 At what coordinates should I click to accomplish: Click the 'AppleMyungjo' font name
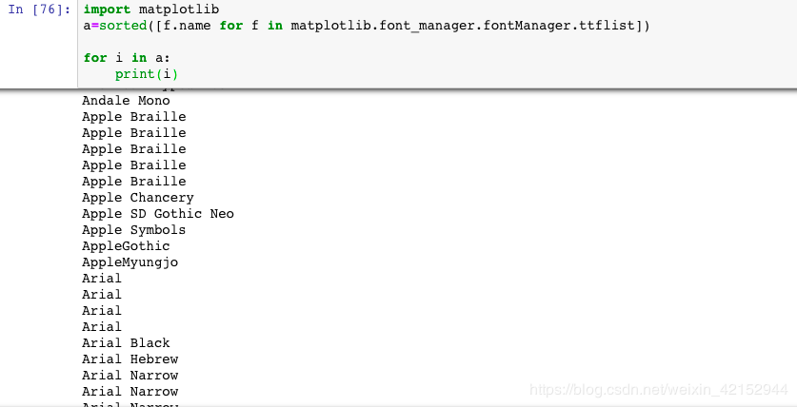(x=130, y=262)
